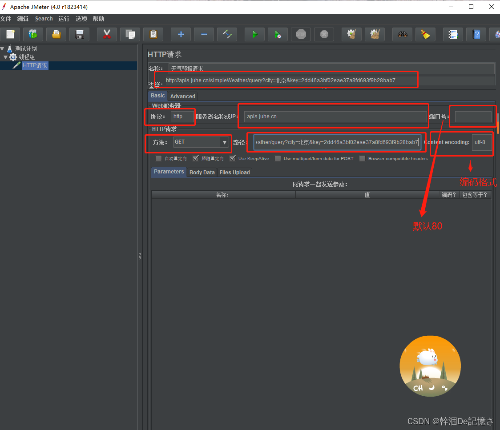
Task: Switch to the Files Upload tab
Action: point(235,173)
